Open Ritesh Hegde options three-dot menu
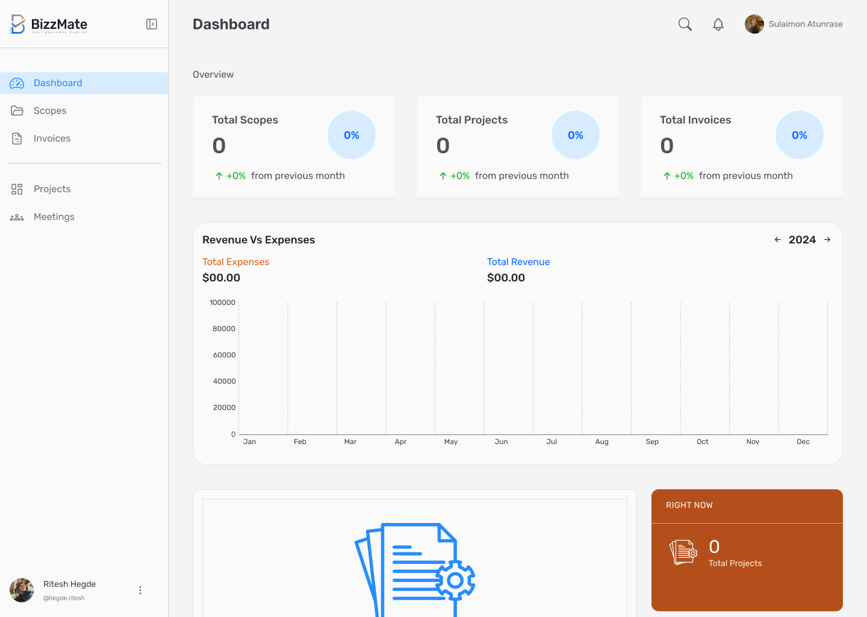 140,590
